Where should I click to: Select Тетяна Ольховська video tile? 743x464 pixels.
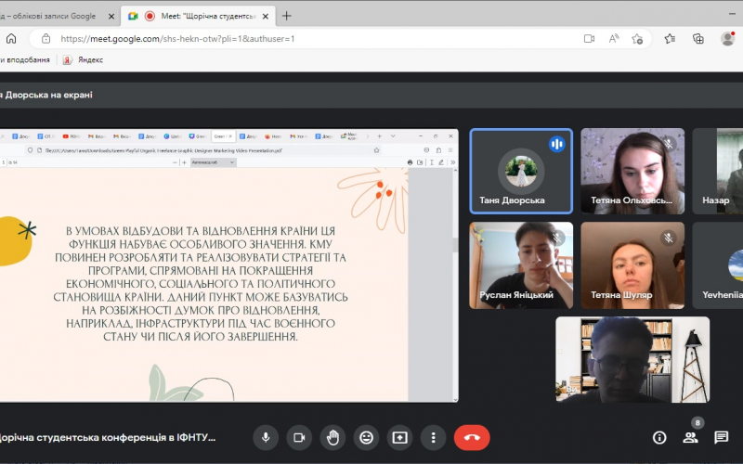(632, 172)
